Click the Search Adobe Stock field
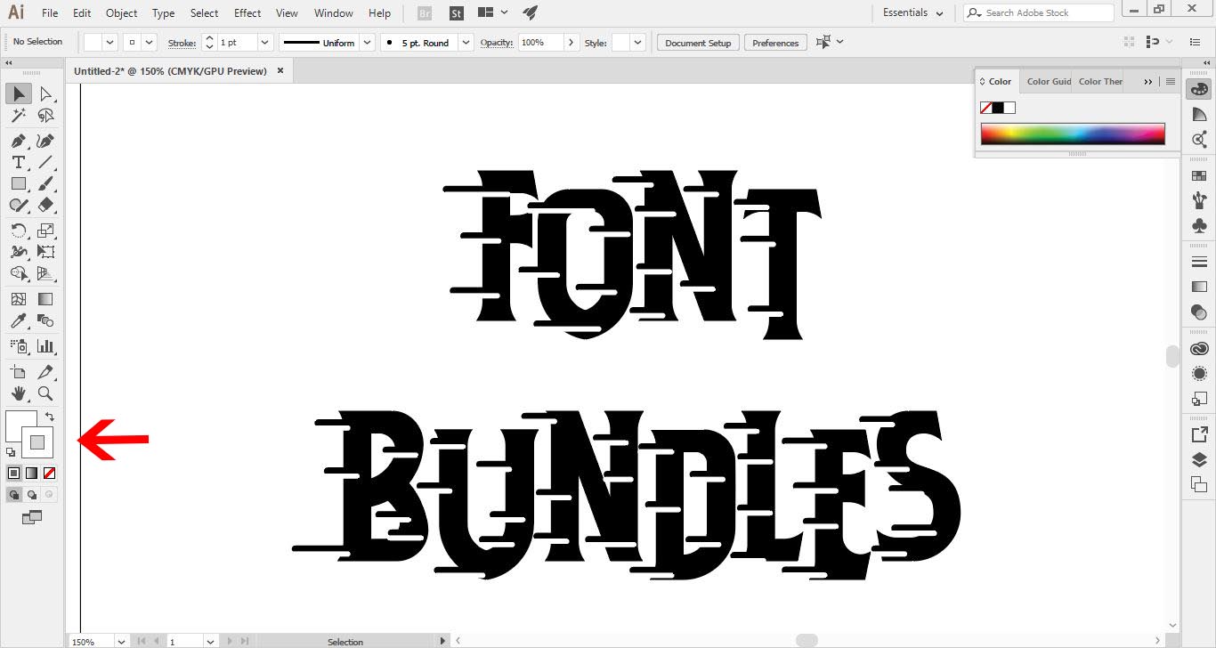 click(1038, 12)
